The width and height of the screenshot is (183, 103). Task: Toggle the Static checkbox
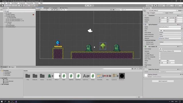click(177, 11)
